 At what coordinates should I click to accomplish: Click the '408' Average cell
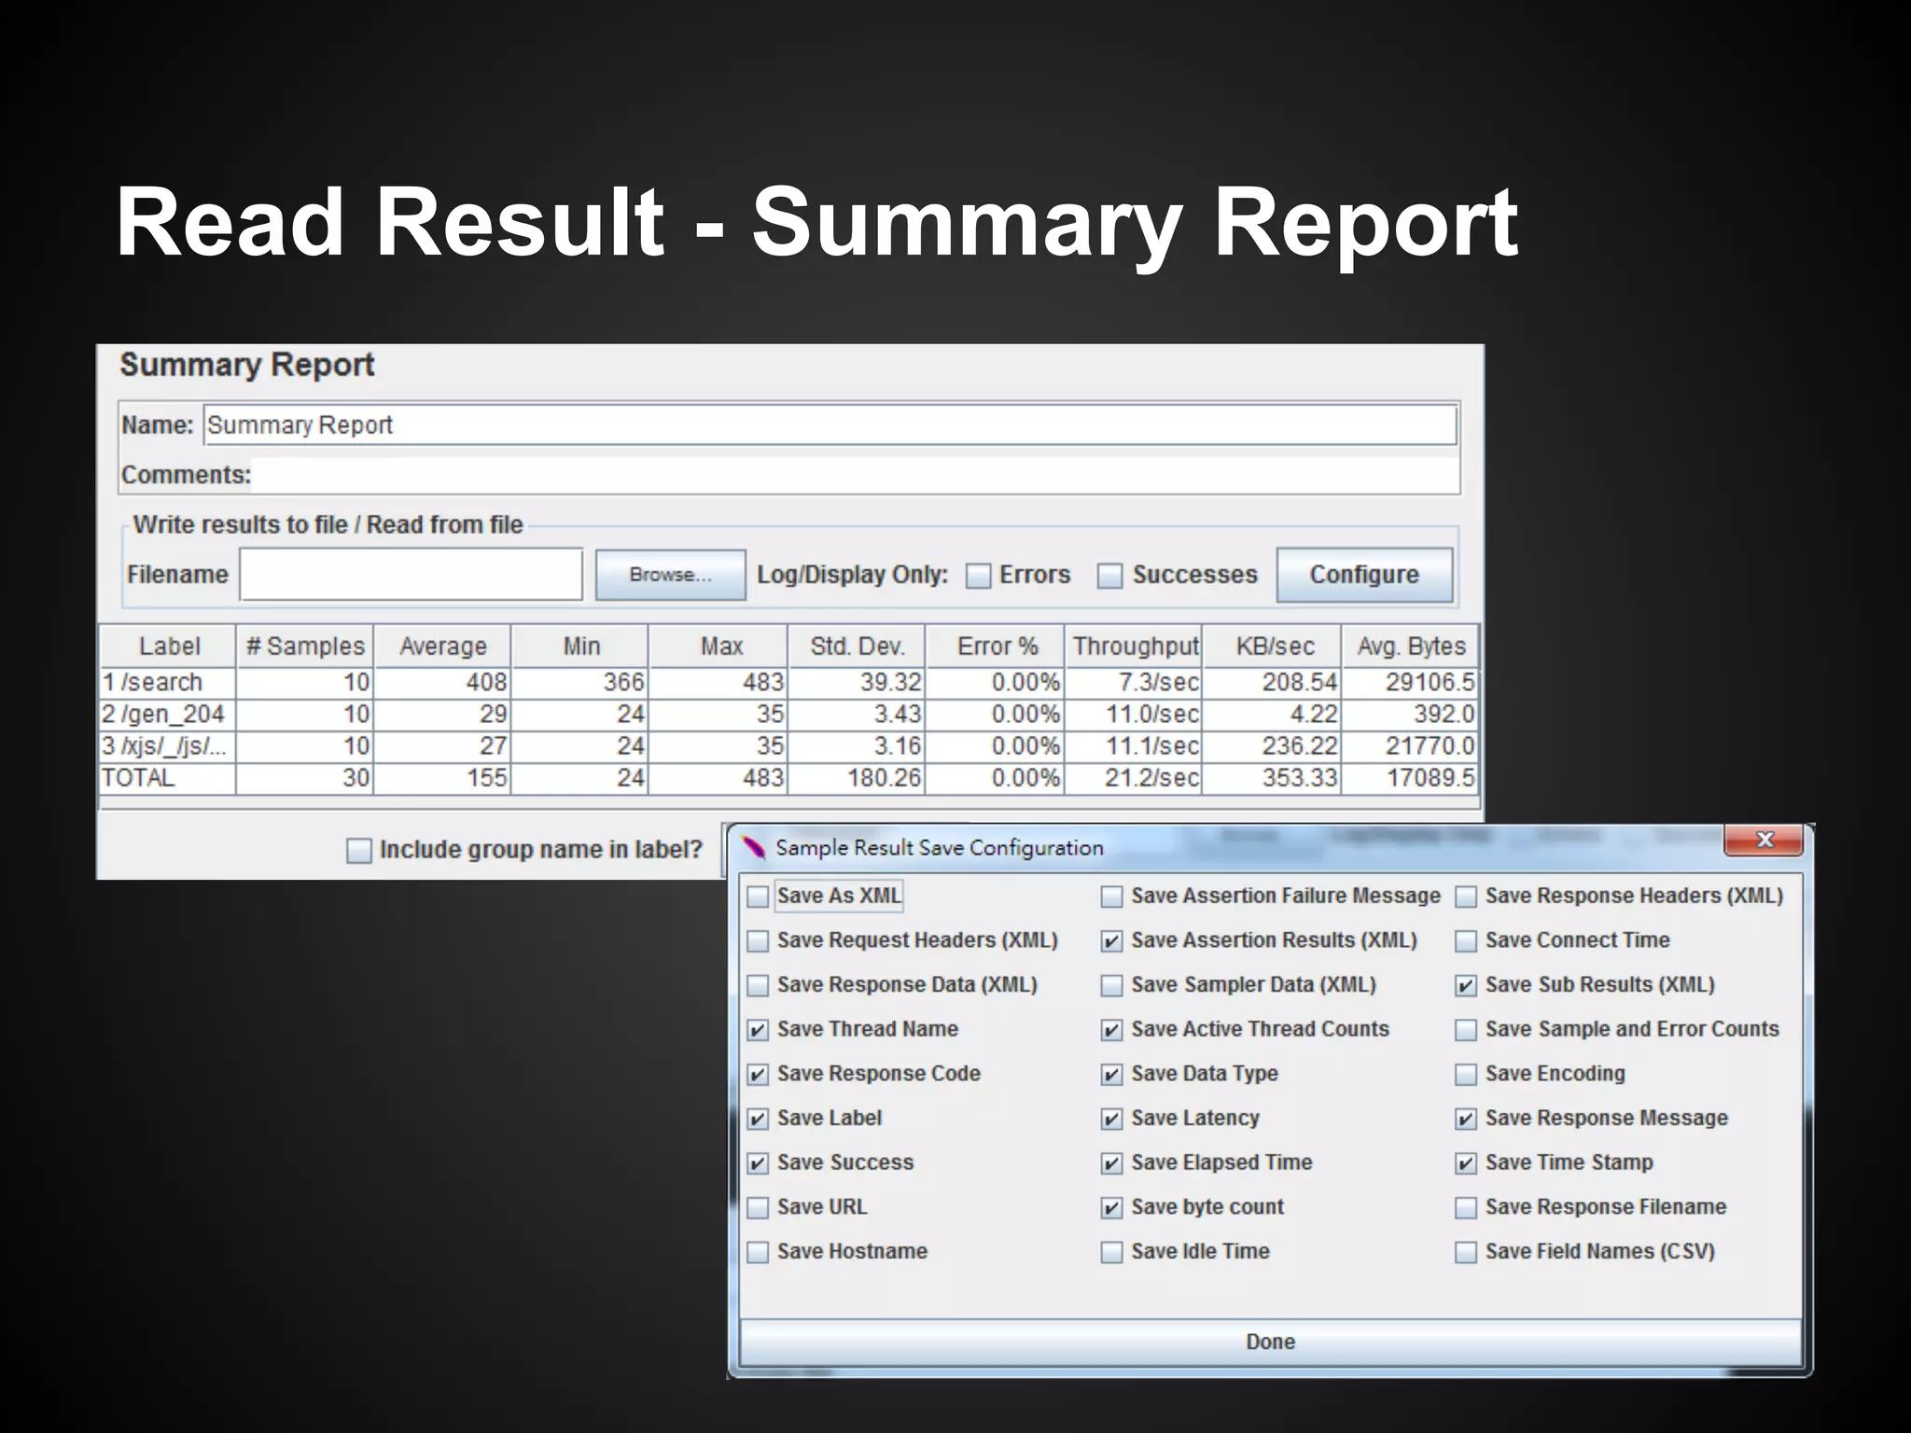coord(442,683)
